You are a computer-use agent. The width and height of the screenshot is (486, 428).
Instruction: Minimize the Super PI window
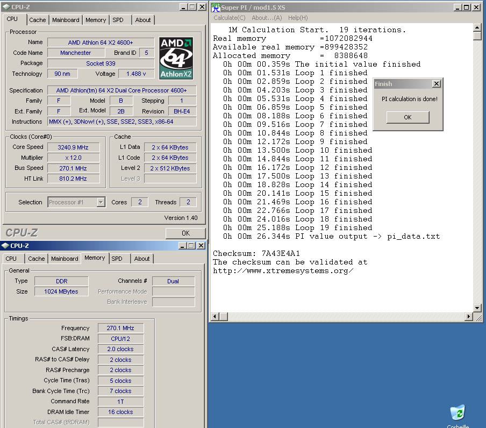click(x=458, y=7)
